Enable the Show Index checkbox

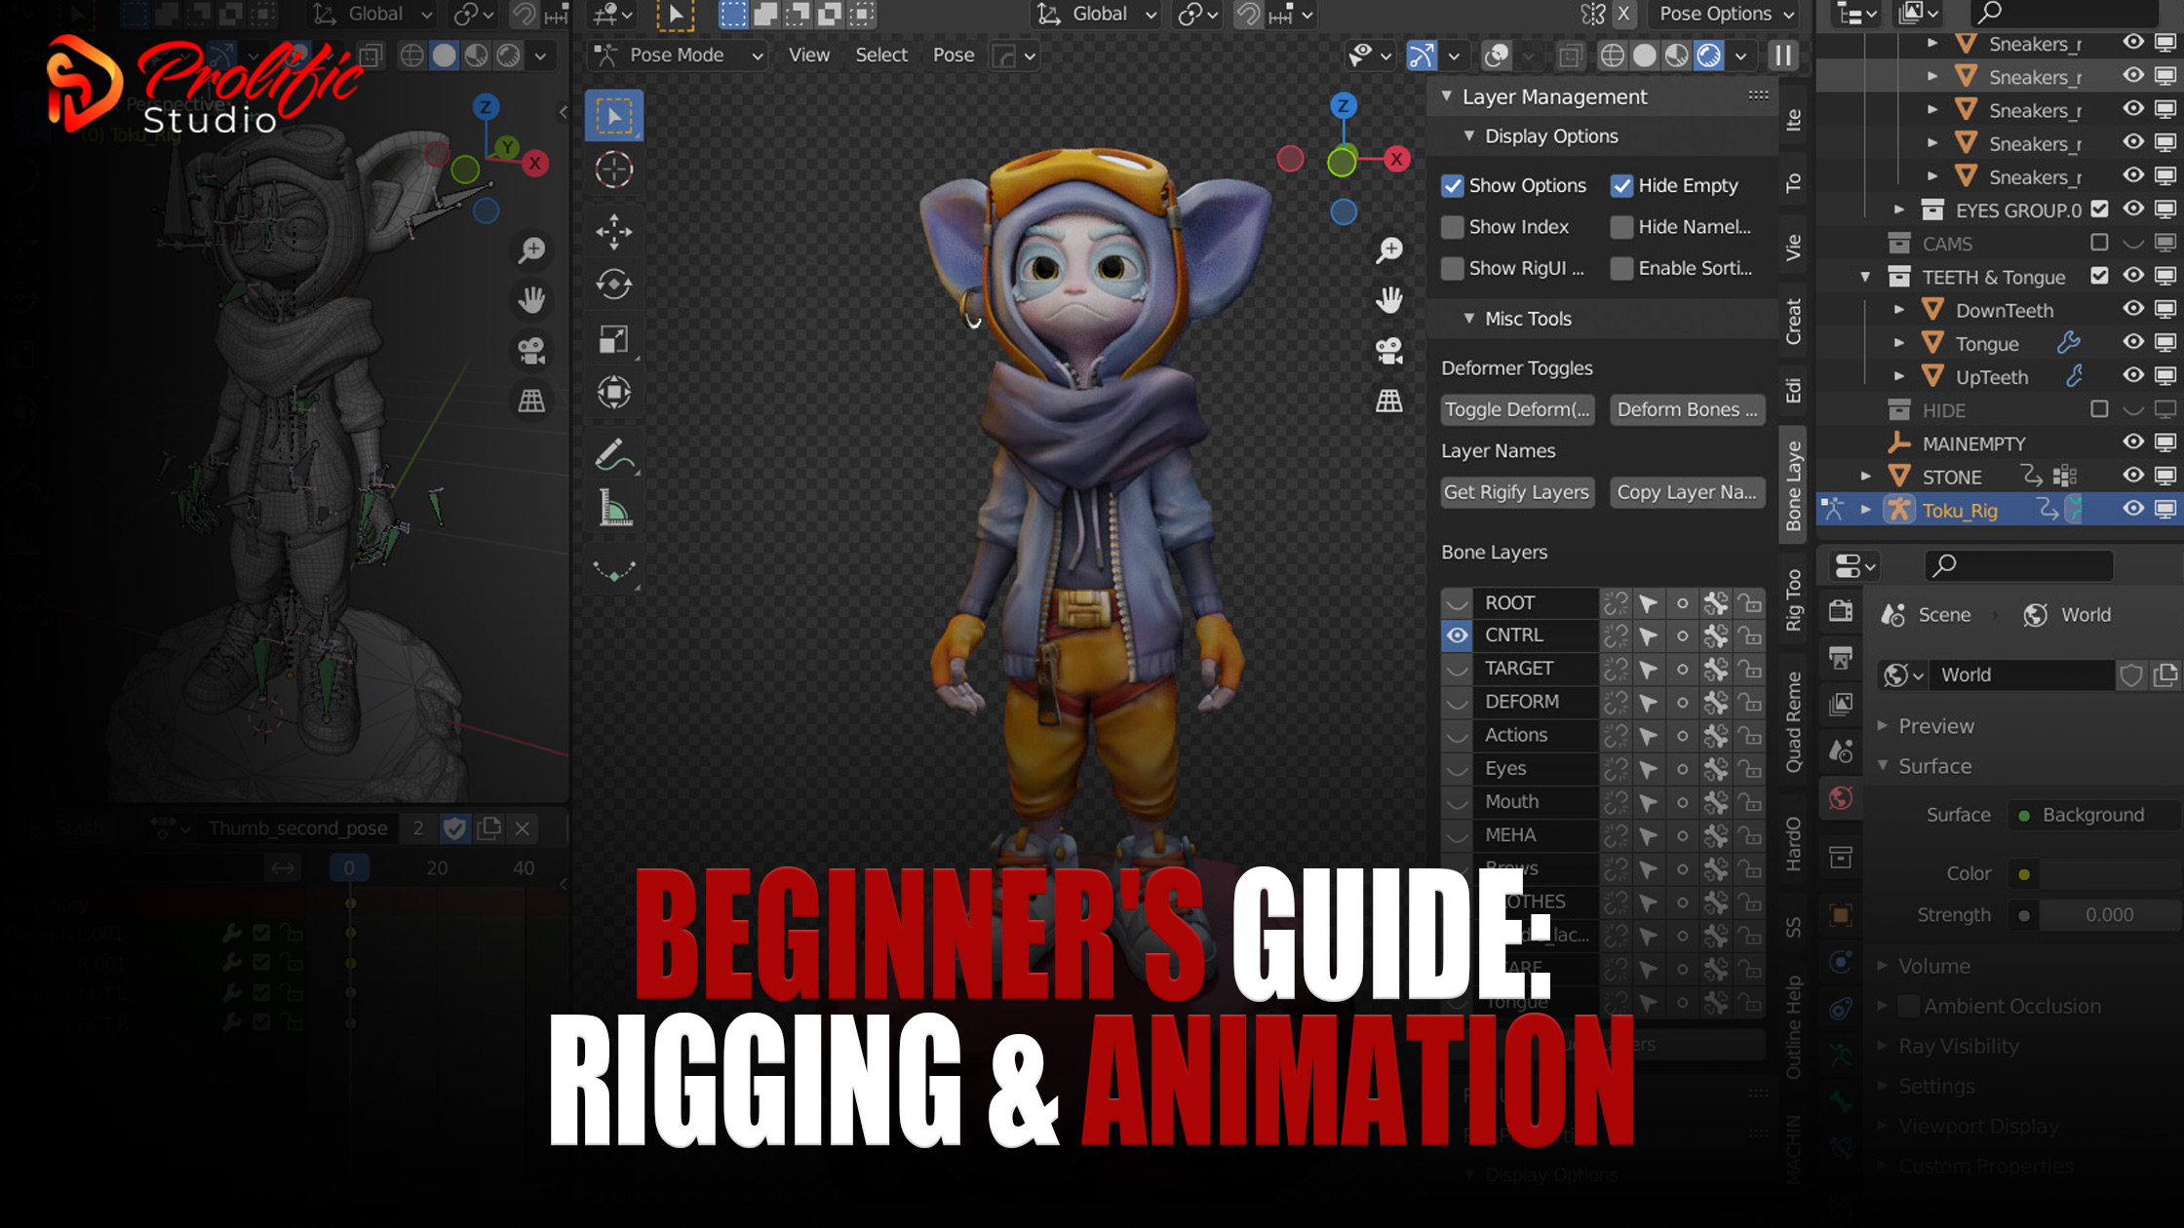tap(1453, 227)
